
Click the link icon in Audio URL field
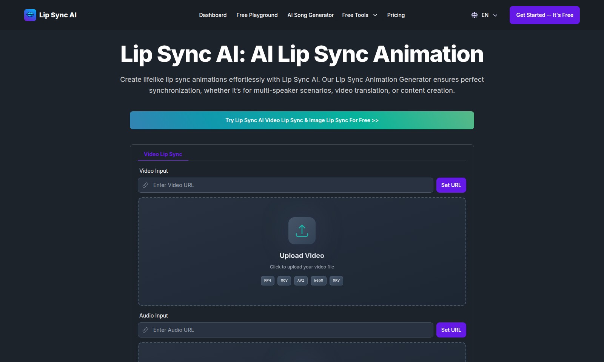tap(145, 330)
